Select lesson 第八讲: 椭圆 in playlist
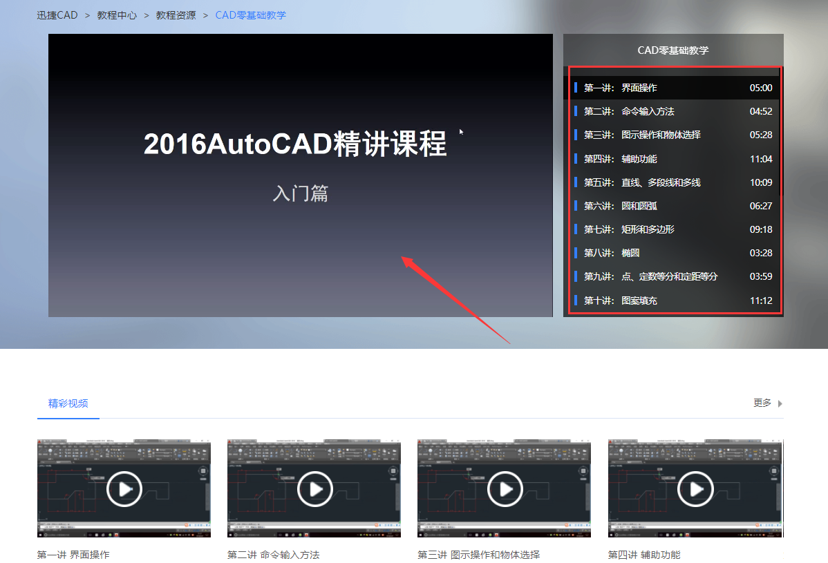The image size is (828, 563). pyautogui.click(x=673, y=253)
